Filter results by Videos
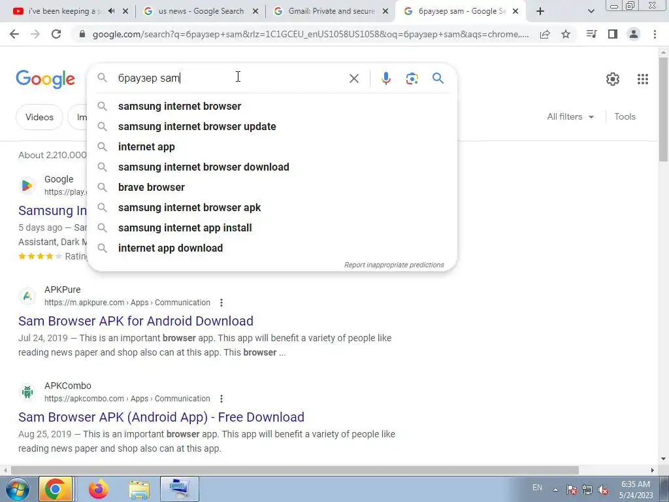The image size is (669, 502). coord(39,117)
